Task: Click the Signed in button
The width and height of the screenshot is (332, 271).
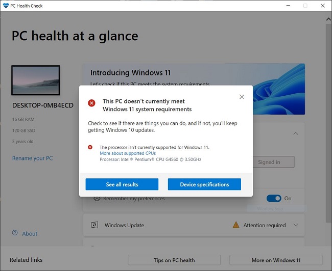Action: 273,162
